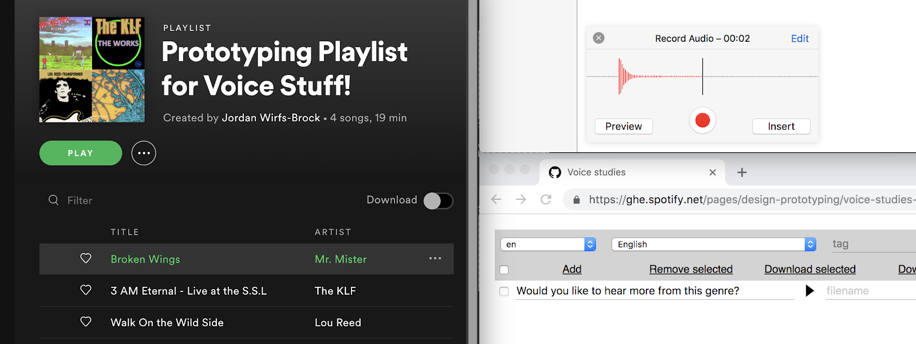Open artist Lou Reed
The image size is (916, 344).
click(338, 322)
